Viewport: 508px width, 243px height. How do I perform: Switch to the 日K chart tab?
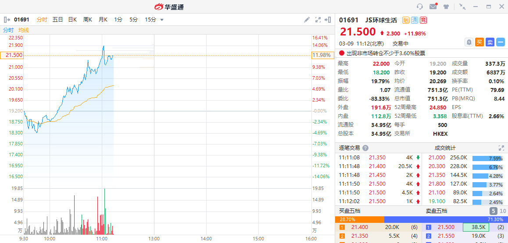tap(72, 20)
